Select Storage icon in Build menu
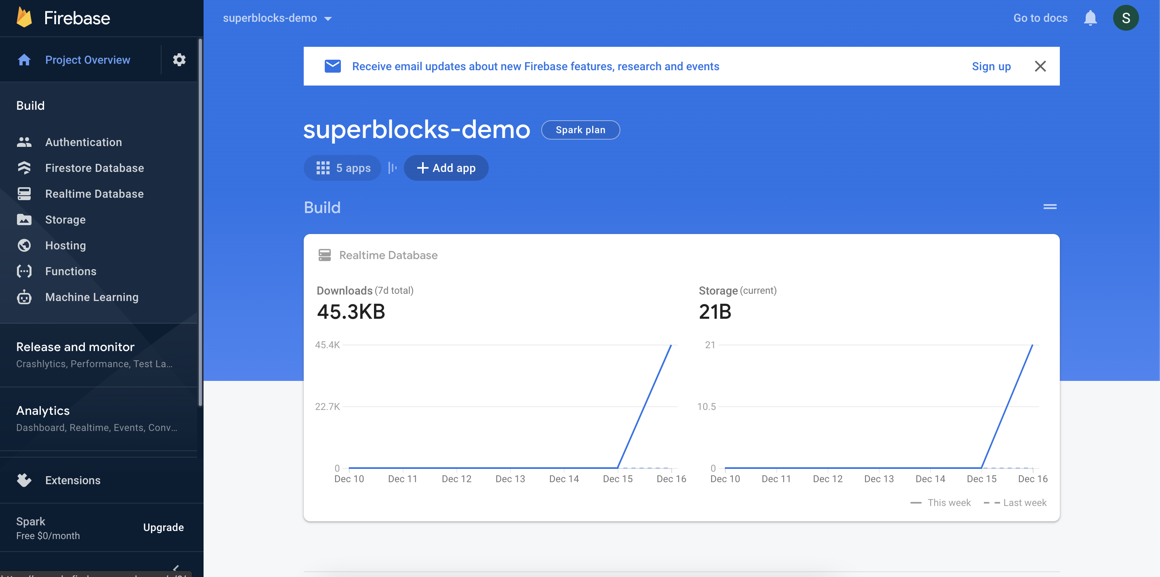This screenshot has width=1160, height=577. (24, 219)
